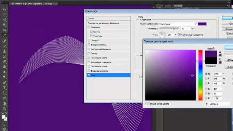Viewport: 233px width, 131px height.
Task: Click Новый стиль button in Layer Style
Action: [228, 29]
